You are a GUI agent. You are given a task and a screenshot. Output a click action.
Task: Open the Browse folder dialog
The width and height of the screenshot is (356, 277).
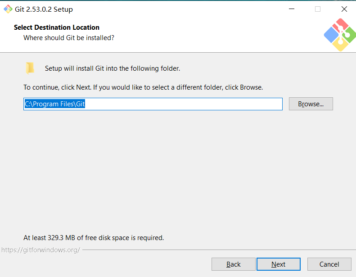click(311, 104)
